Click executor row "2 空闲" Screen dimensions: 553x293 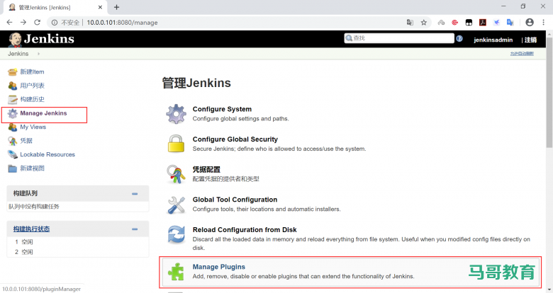(23, 252)
